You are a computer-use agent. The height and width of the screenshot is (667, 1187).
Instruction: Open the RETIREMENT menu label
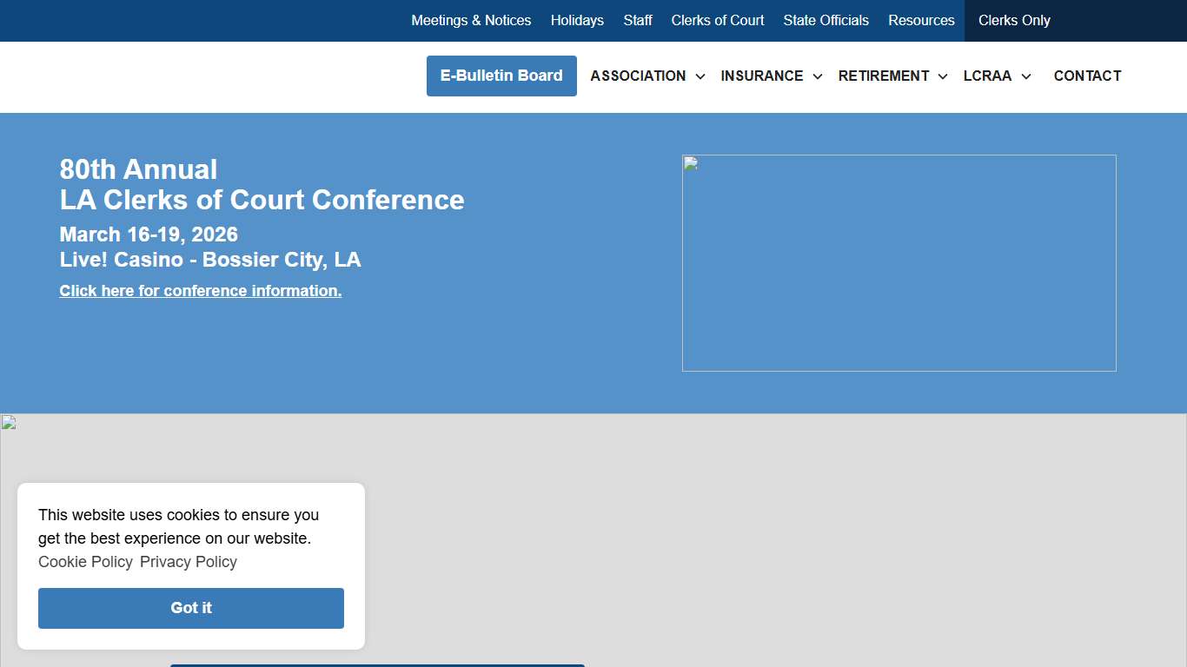pos(883,76)
